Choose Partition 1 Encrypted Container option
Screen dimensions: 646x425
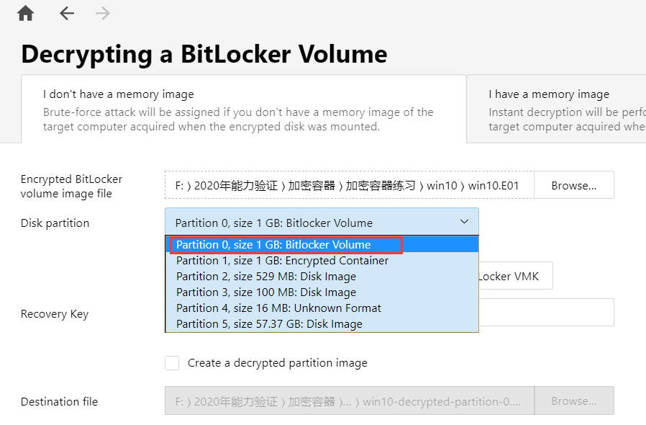click(282, 261)
